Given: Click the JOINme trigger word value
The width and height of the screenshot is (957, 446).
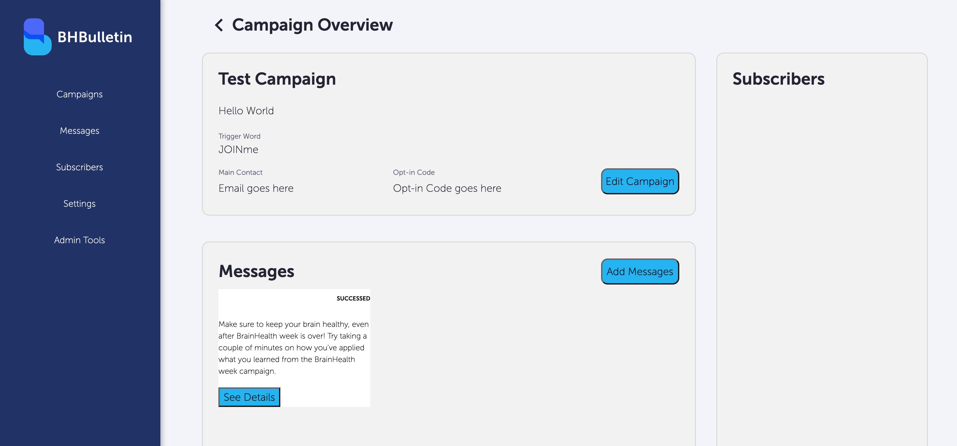Looking at the screenshot, I should [238, 149].
